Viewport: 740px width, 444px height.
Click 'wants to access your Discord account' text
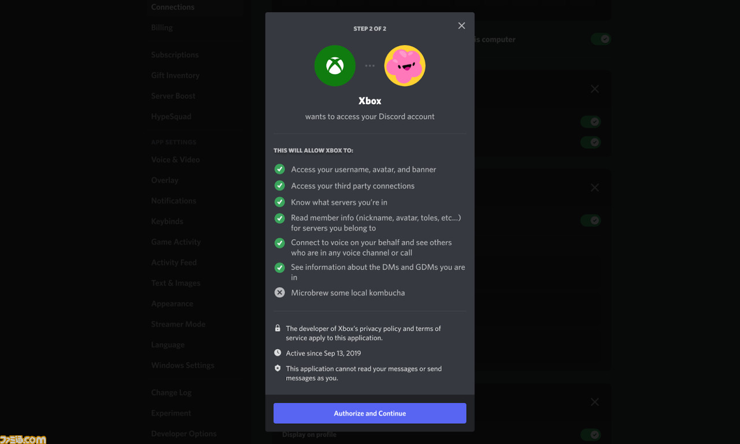pyautogui.click(x=370, y=116)
